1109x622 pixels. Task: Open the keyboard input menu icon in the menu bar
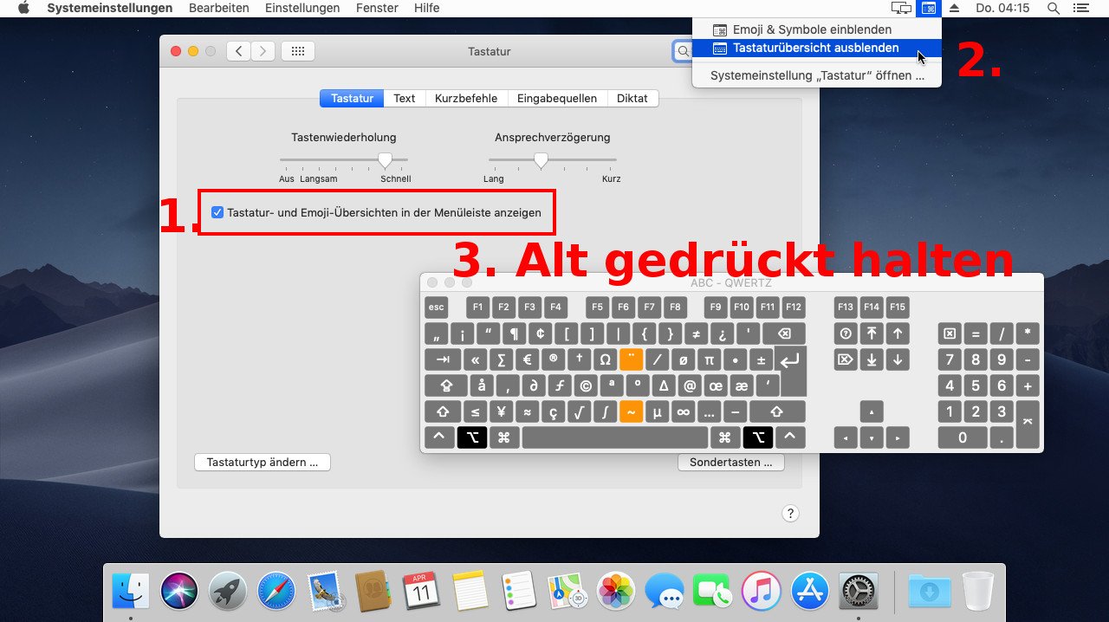coord(929,8)
